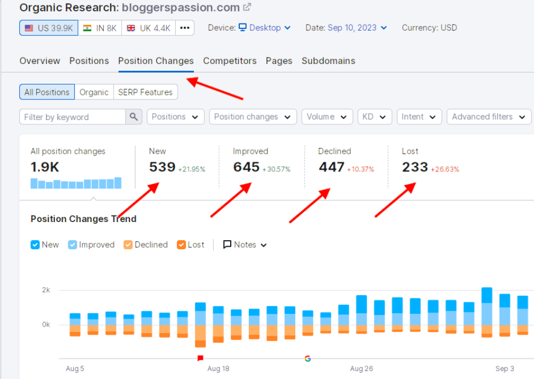Click the 0k y-axis label
This screenshot has height=379, width=534.
[46, 325]
